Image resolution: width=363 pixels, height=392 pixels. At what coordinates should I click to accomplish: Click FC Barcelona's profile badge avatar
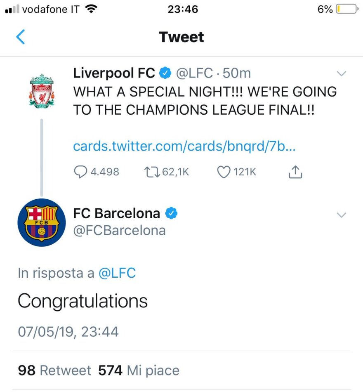click(41, 223)
